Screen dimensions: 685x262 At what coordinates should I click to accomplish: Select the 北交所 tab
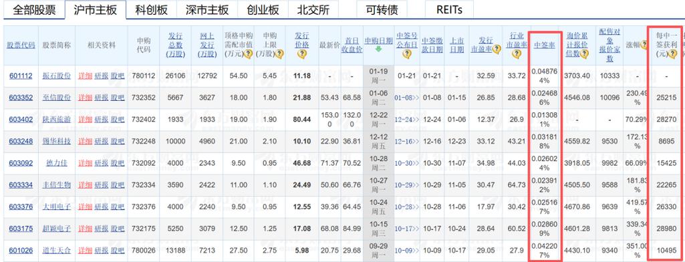coord(313,10)
